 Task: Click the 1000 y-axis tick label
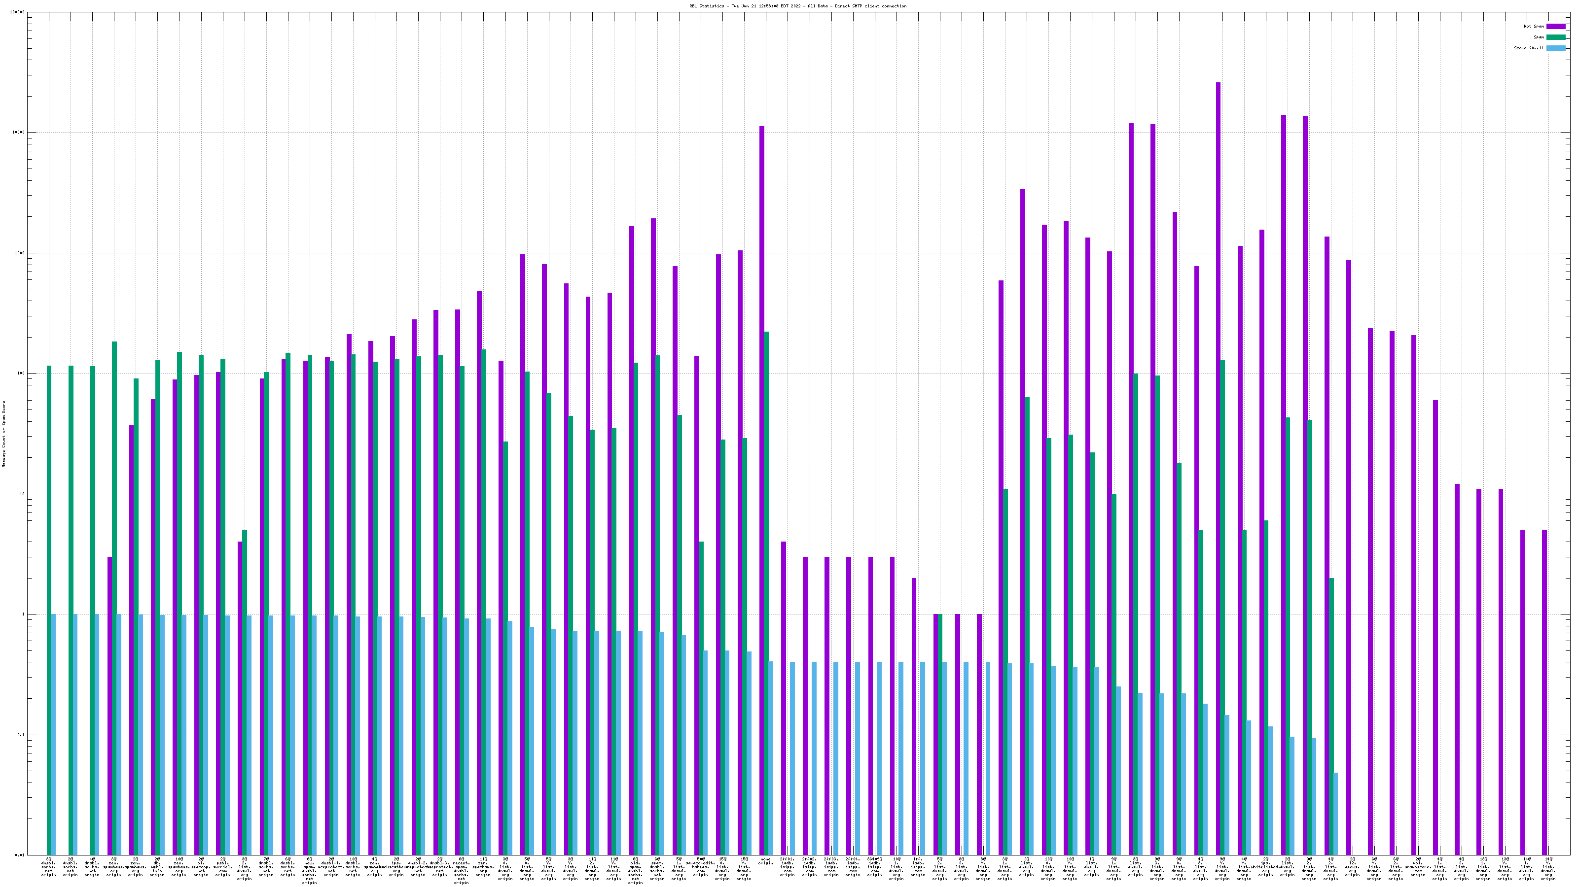[x=21, y=253]
